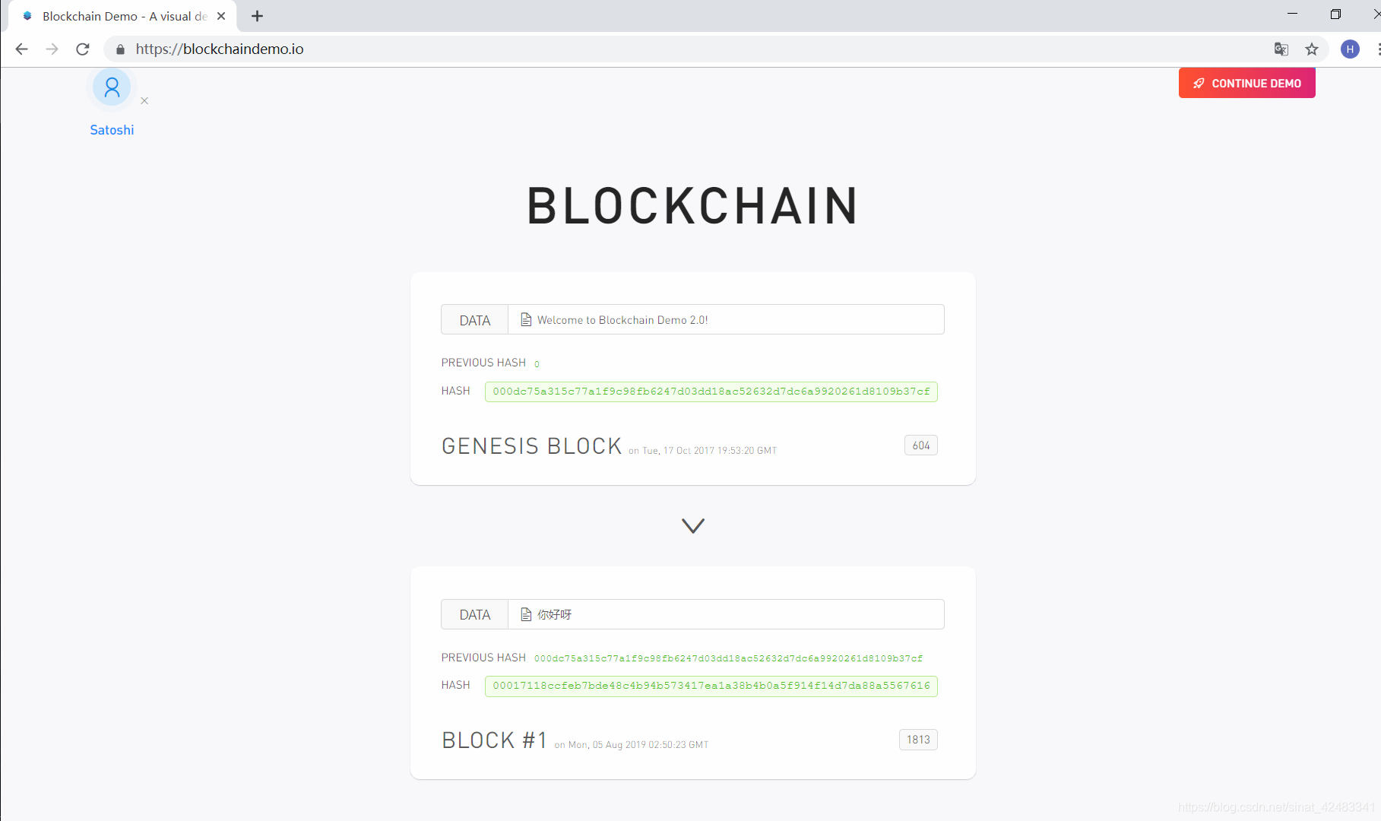Remove the Satoshi peer with the x icon

pyautogui.click(x=144, y=101)
